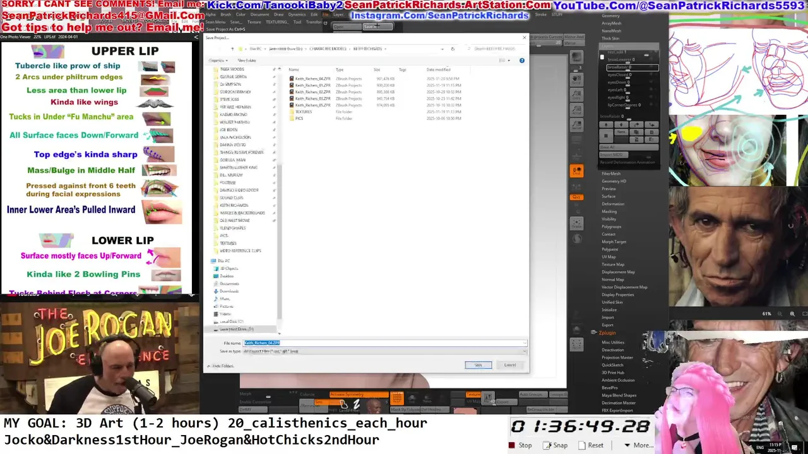Select KEITH RICHARDS folder in navigation pane

(234, 206)
